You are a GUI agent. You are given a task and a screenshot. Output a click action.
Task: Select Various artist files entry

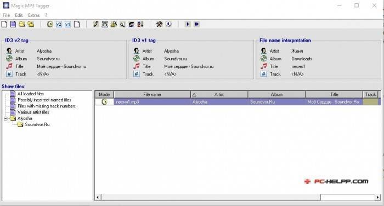pos(33,112)
